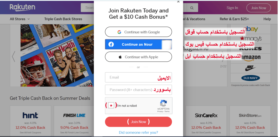Click Continue as Nour Facebook button

coord(138,44)
